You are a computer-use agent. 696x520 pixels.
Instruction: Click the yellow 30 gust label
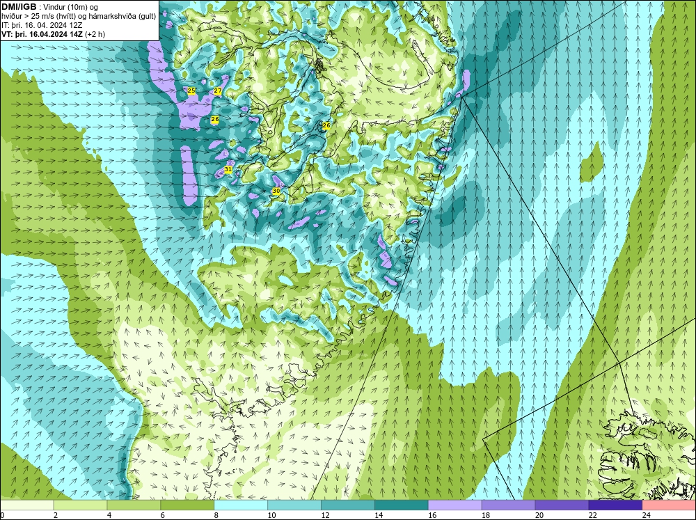tap(276, 191)
